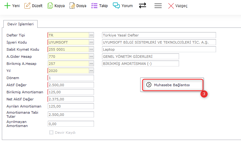241x148 pixels.
Task: Click the red X Vazgeç button
Action: click(x=171, y=6)
